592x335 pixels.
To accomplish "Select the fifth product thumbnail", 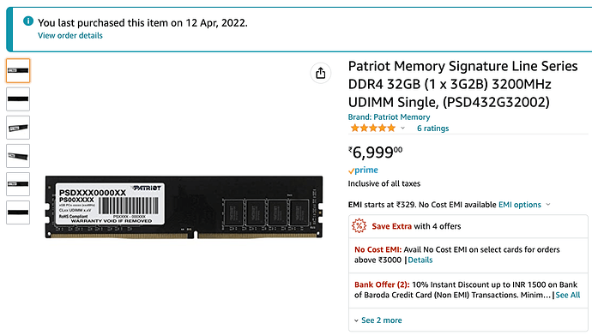I will click(18, 184).
